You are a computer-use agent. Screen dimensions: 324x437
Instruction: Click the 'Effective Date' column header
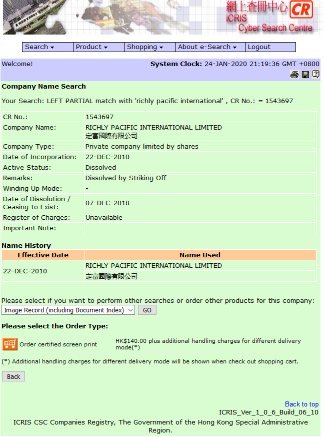click(43, 255)
